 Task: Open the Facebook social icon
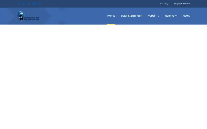pyautogui.click(x=18, y=4)
